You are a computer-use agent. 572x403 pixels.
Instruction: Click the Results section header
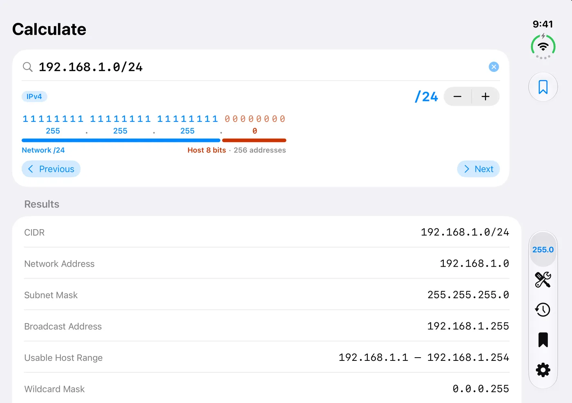(x=42, y=204)
